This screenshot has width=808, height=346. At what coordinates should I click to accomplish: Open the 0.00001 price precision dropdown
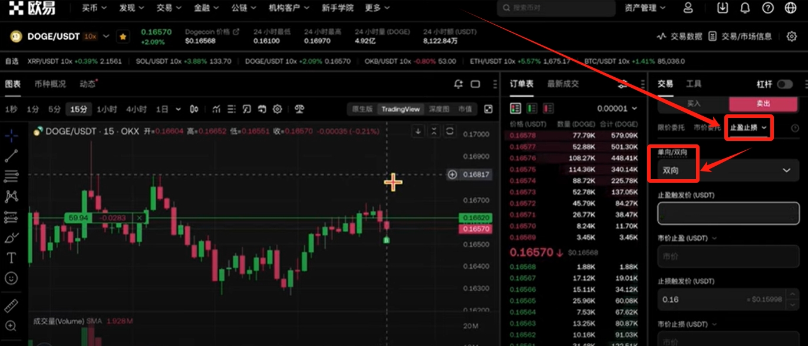(616, 108)
